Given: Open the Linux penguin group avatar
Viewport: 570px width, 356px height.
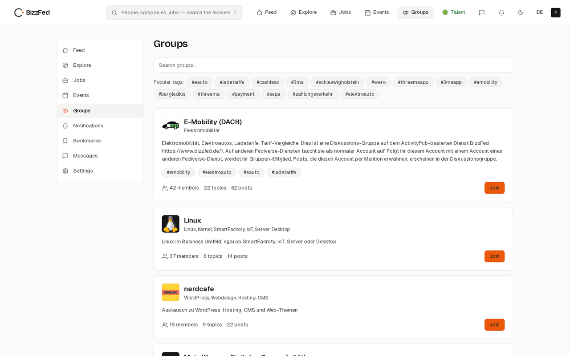Looking at the screenshot, I should point(171,224).
